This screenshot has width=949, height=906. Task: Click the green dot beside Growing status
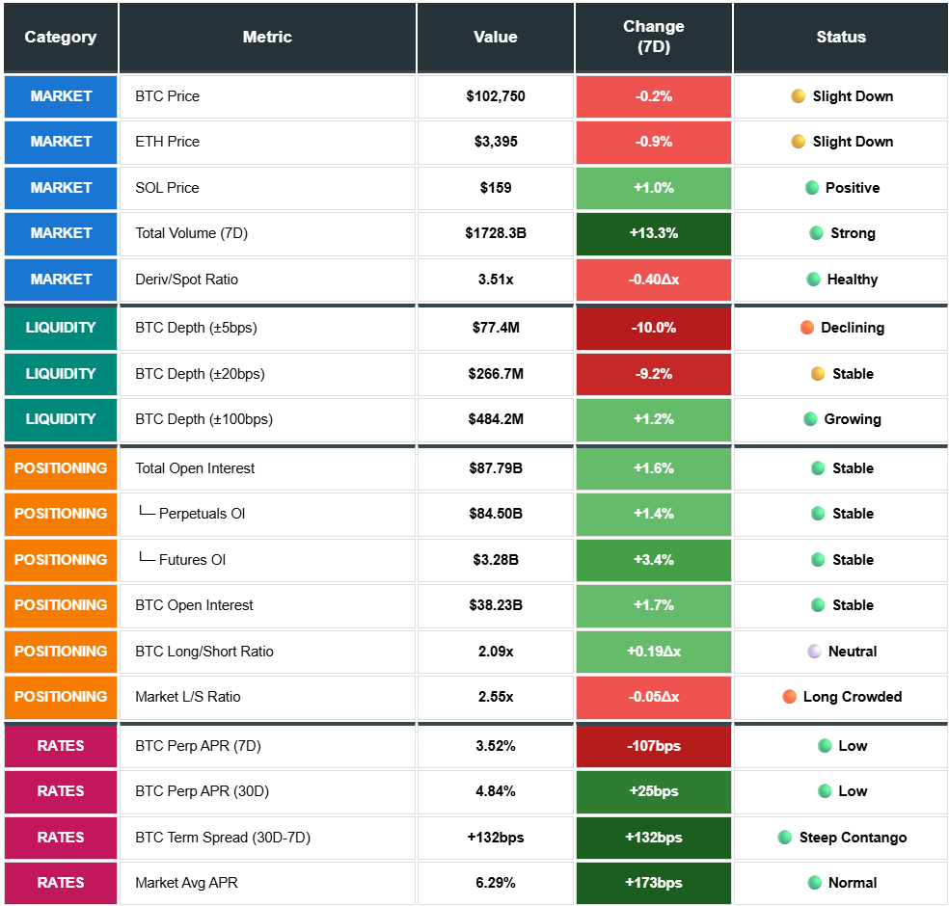810,419
